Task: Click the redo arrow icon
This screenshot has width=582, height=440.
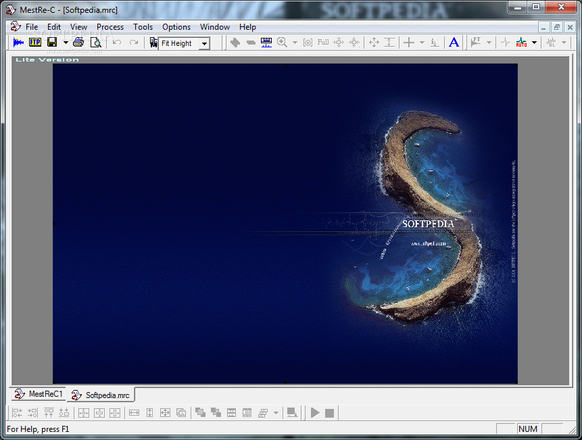Action: [x=134, y=43]
